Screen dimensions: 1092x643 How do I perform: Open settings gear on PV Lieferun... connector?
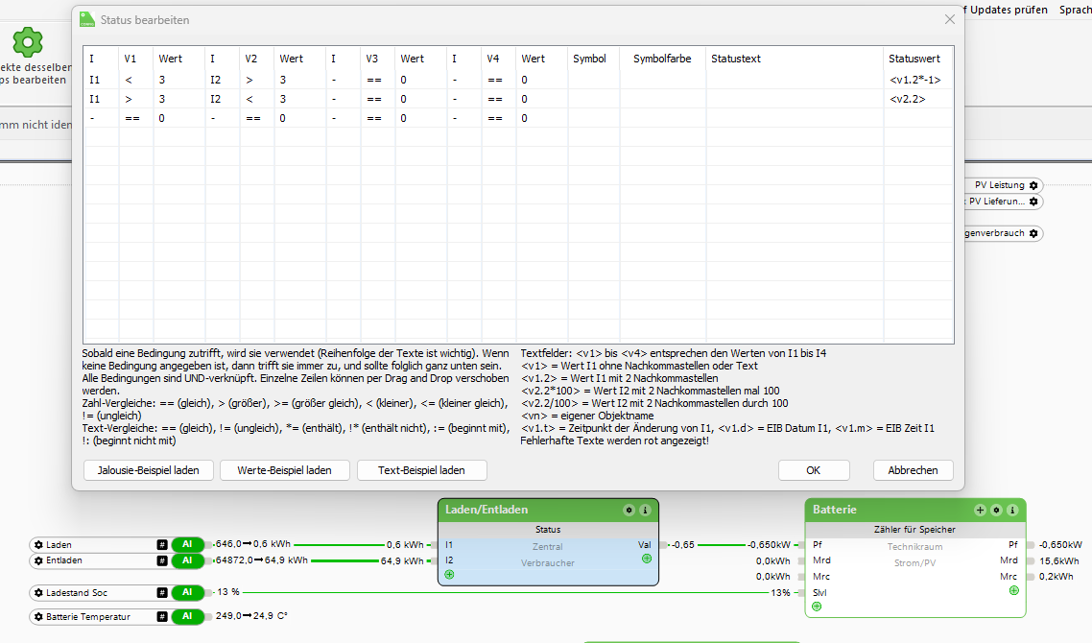pos(1033,202)
